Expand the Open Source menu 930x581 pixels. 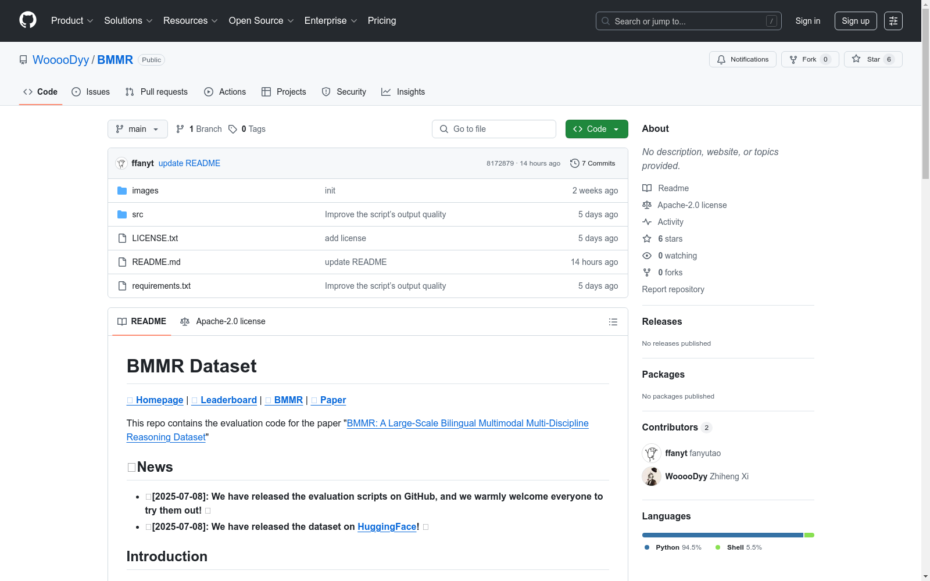[262, 21]
